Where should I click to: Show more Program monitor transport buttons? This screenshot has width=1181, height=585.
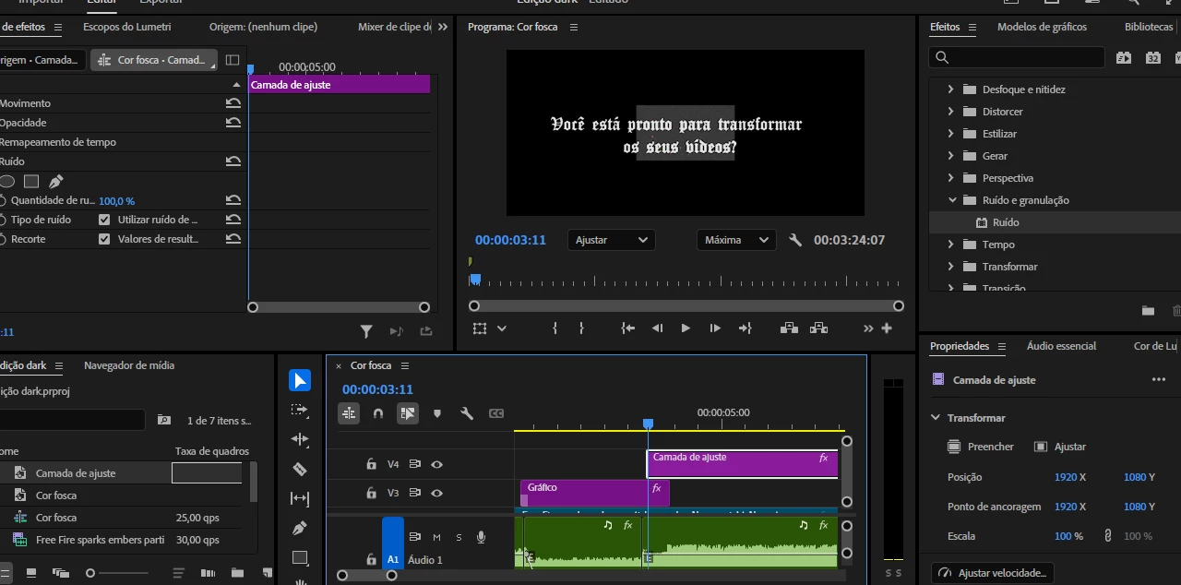[868, 328]
